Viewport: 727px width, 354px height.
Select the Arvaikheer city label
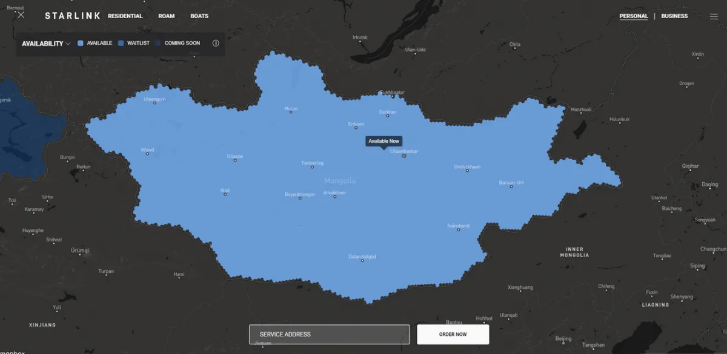(335, 192)
